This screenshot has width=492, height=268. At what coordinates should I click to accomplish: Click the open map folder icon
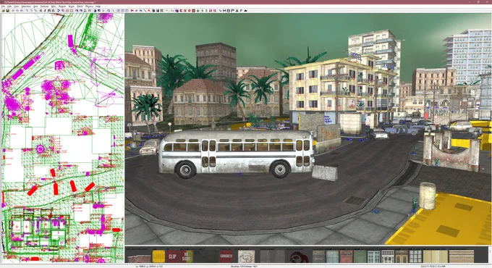[x=3, y=10]
